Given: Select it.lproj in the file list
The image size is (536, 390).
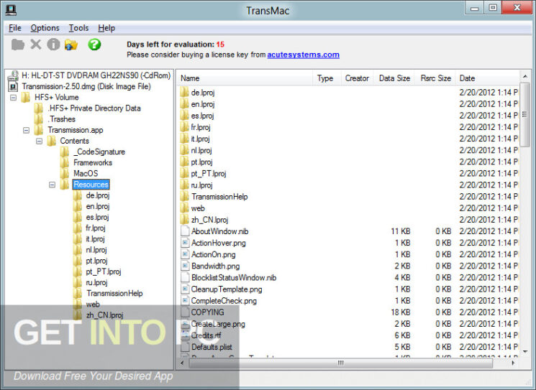Looking at the screenshot, I should [200, 139].
